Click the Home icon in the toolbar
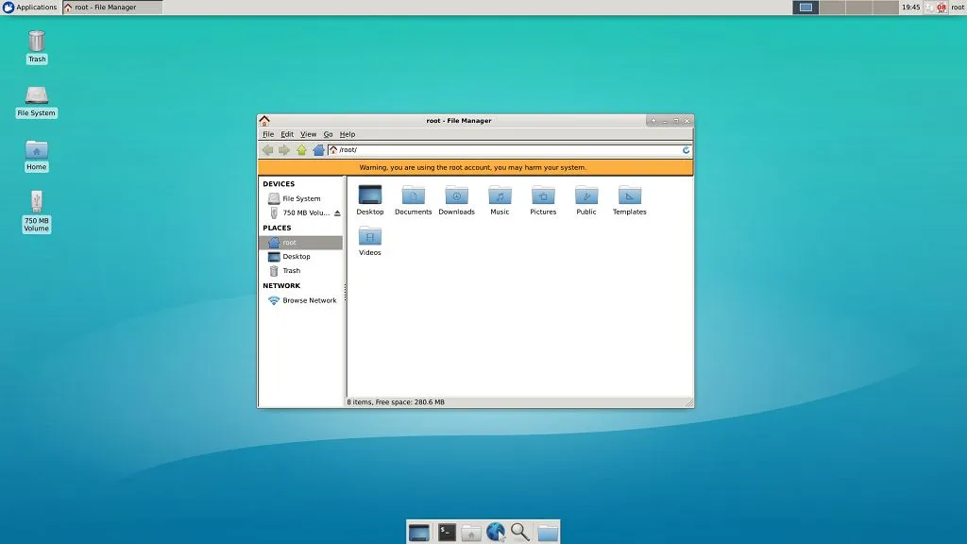 pos(318,150)
